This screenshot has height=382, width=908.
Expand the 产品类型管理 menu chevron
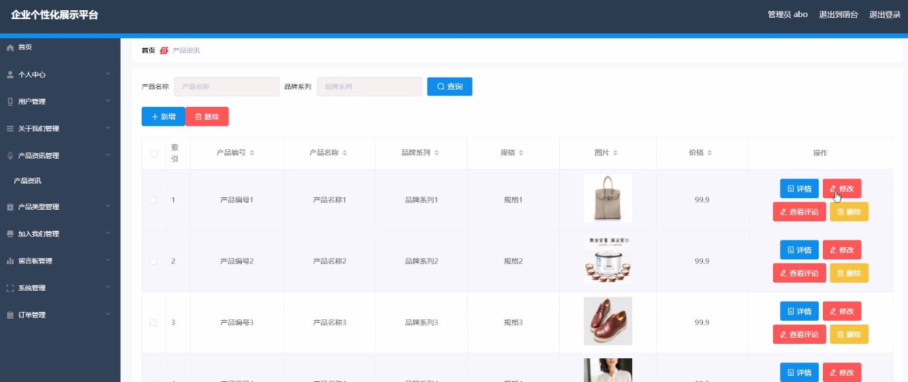coord(108,206)
